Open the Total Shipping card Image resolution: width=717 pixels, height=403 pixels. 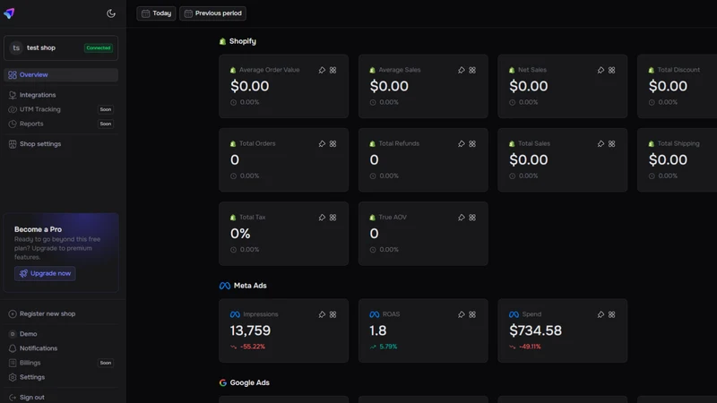point(678,160)
